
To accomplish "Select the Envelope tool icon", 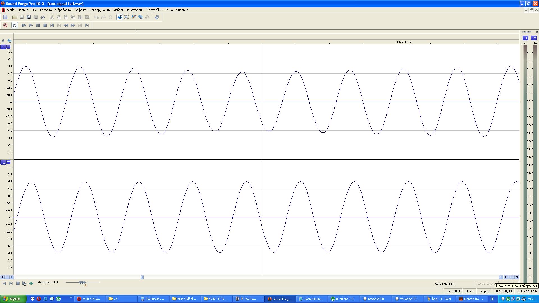I will coord(148,17).
